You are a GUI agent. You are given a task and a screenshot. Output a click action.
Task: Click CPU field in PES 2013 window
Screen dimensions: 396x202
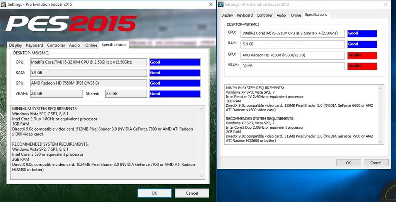[293, 33]
